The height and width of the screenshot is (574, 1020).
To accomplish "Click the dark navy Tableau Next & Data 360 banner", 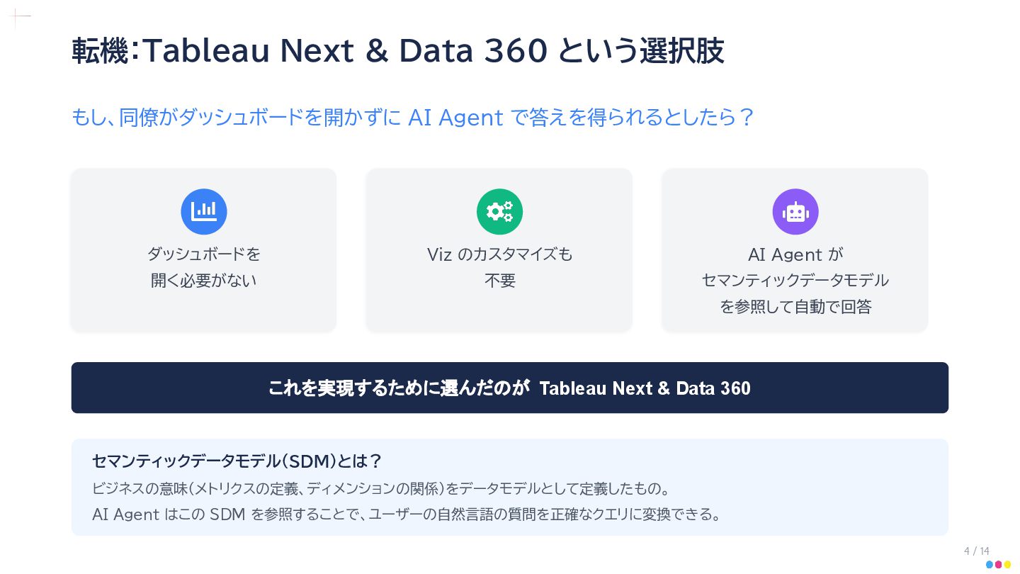I will pos(510,388).
